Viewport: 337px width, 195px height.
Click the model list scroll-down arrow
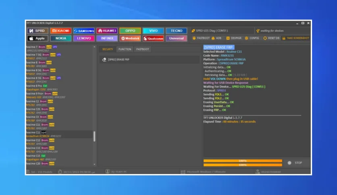(94, 164)
